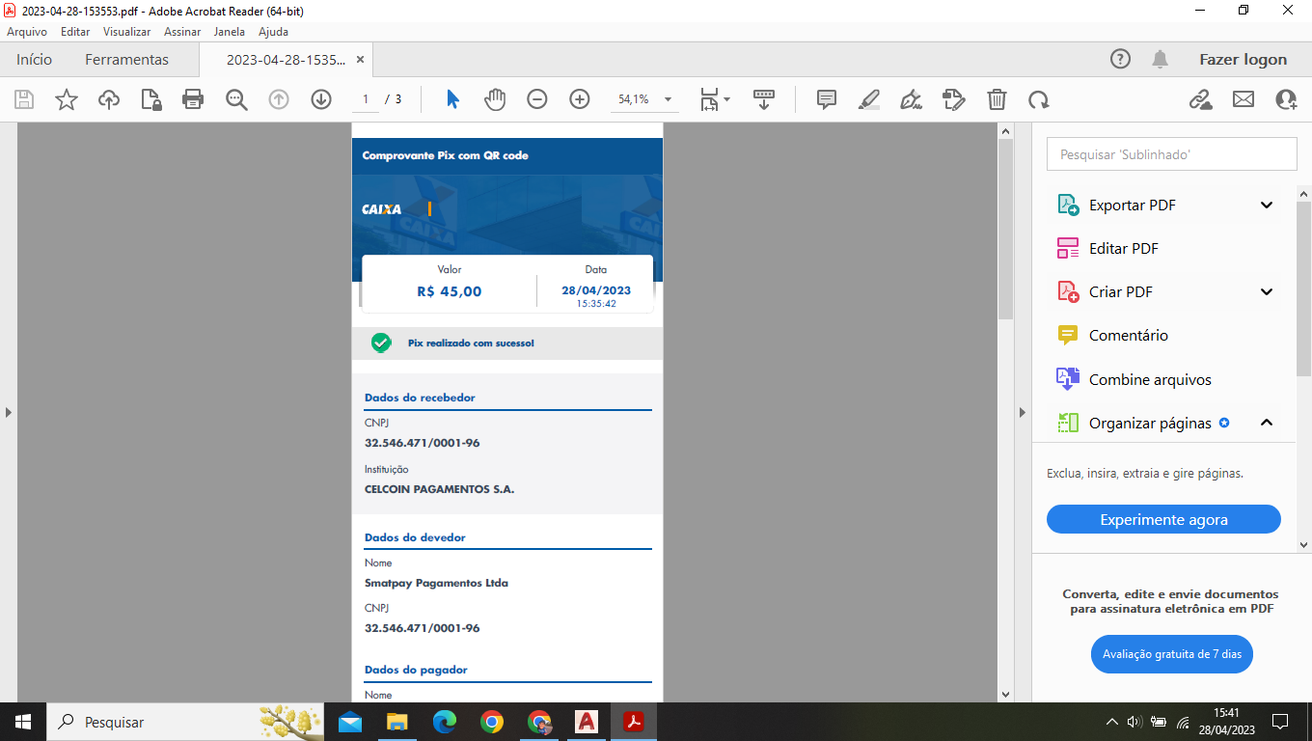Click the CELCOIN PAGAMENTOS S.A. text

[x=439, y=489]
